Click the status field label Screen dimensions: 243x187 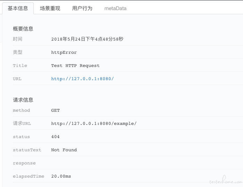(21, 137)
